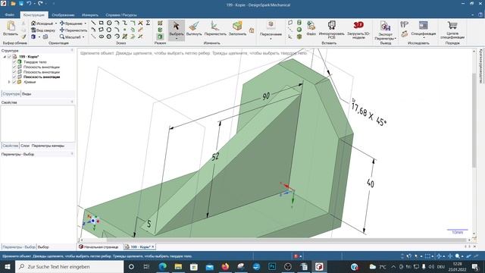Activate the Заполнить fill tool
This screenshot has width=485, height=273.
237,29
